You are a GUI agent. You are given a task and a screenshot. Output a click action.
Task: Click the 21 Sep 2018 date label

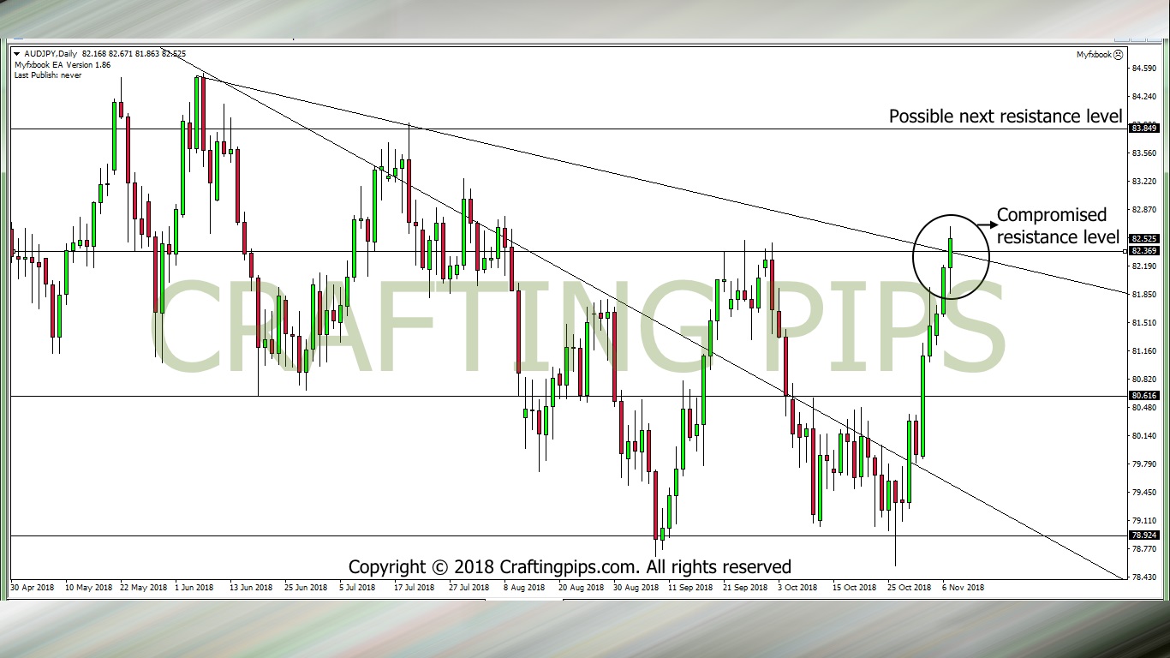(x=745, y=588)
